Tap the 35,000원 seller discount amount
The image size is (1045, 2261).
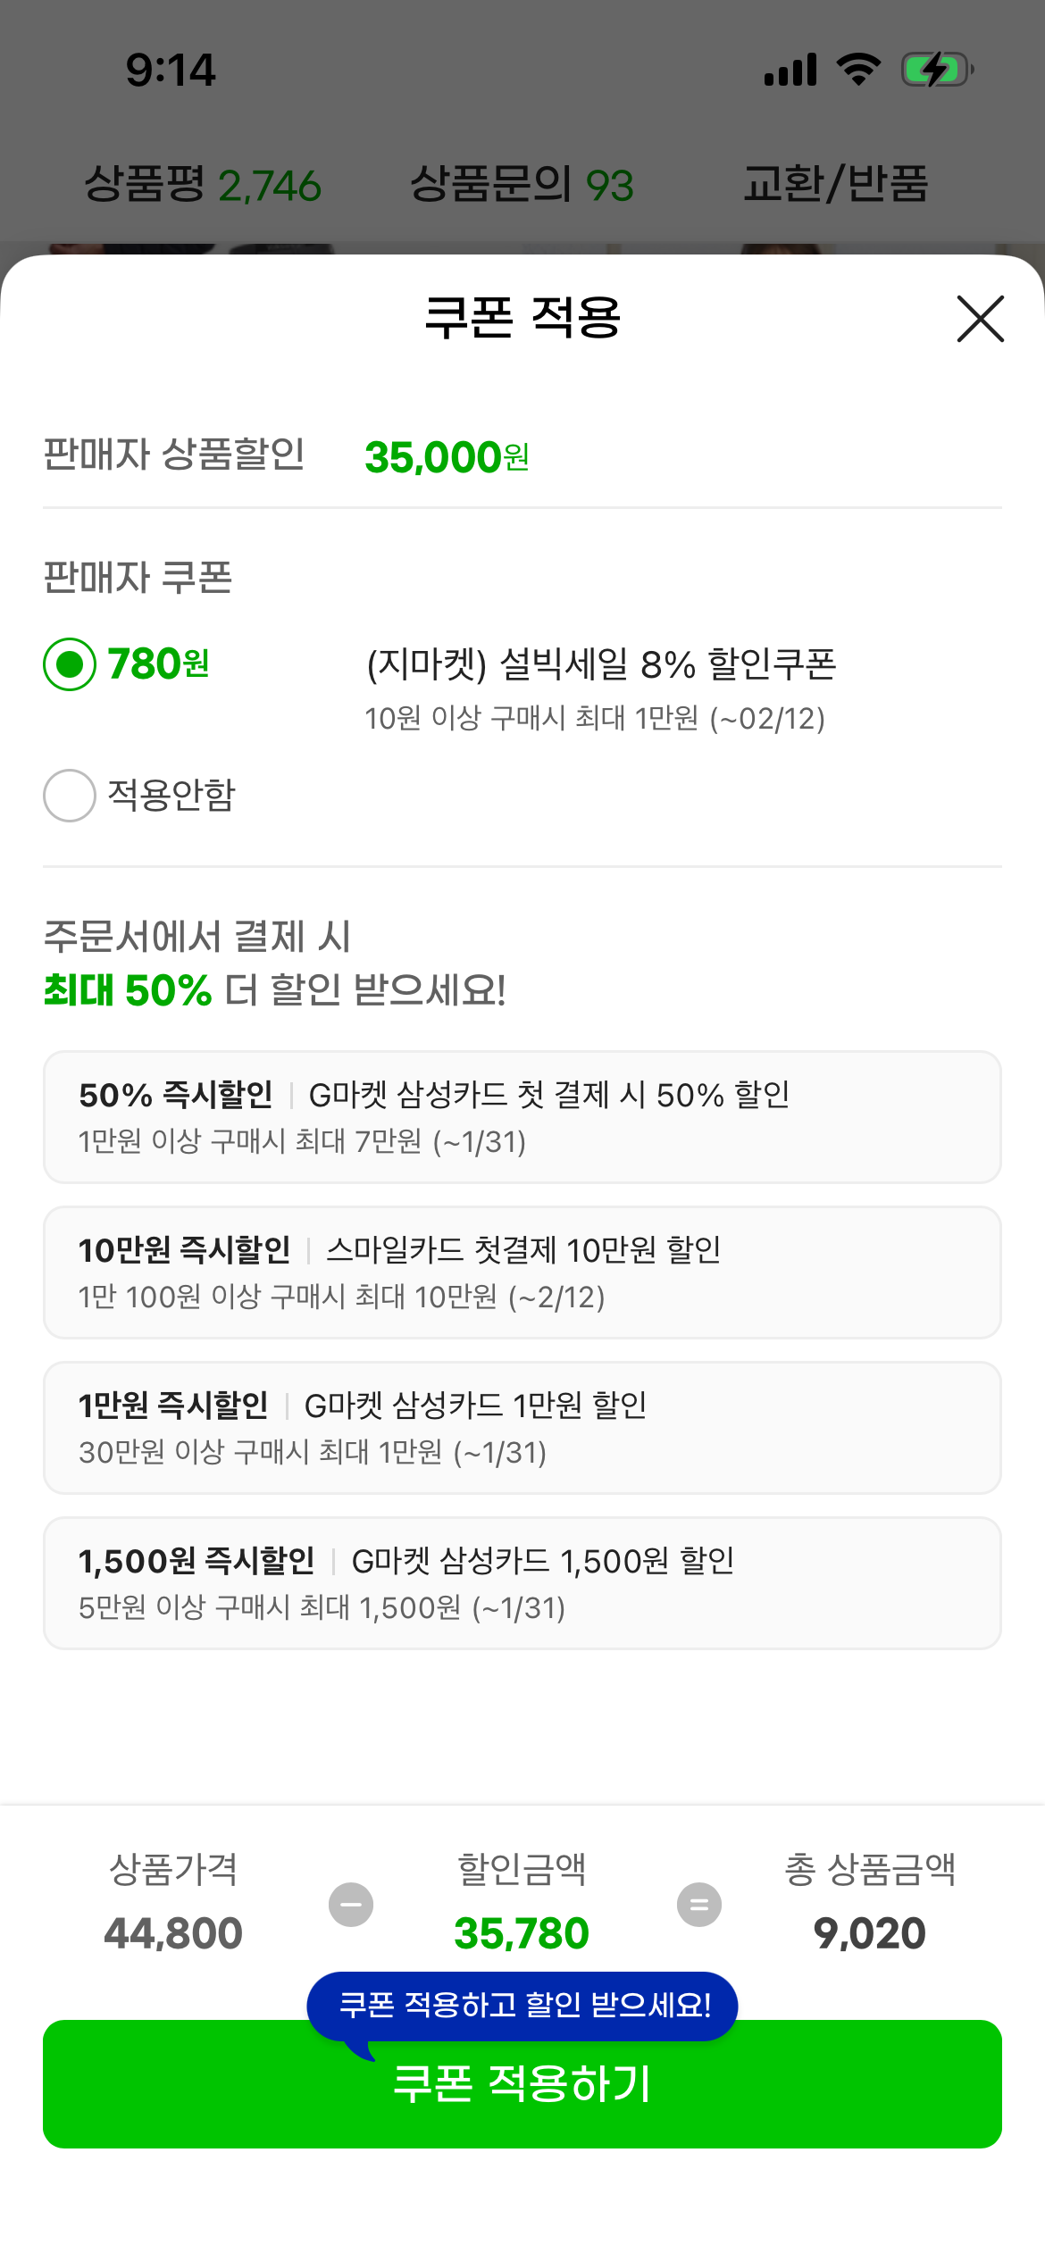click(x=447, y=457)
